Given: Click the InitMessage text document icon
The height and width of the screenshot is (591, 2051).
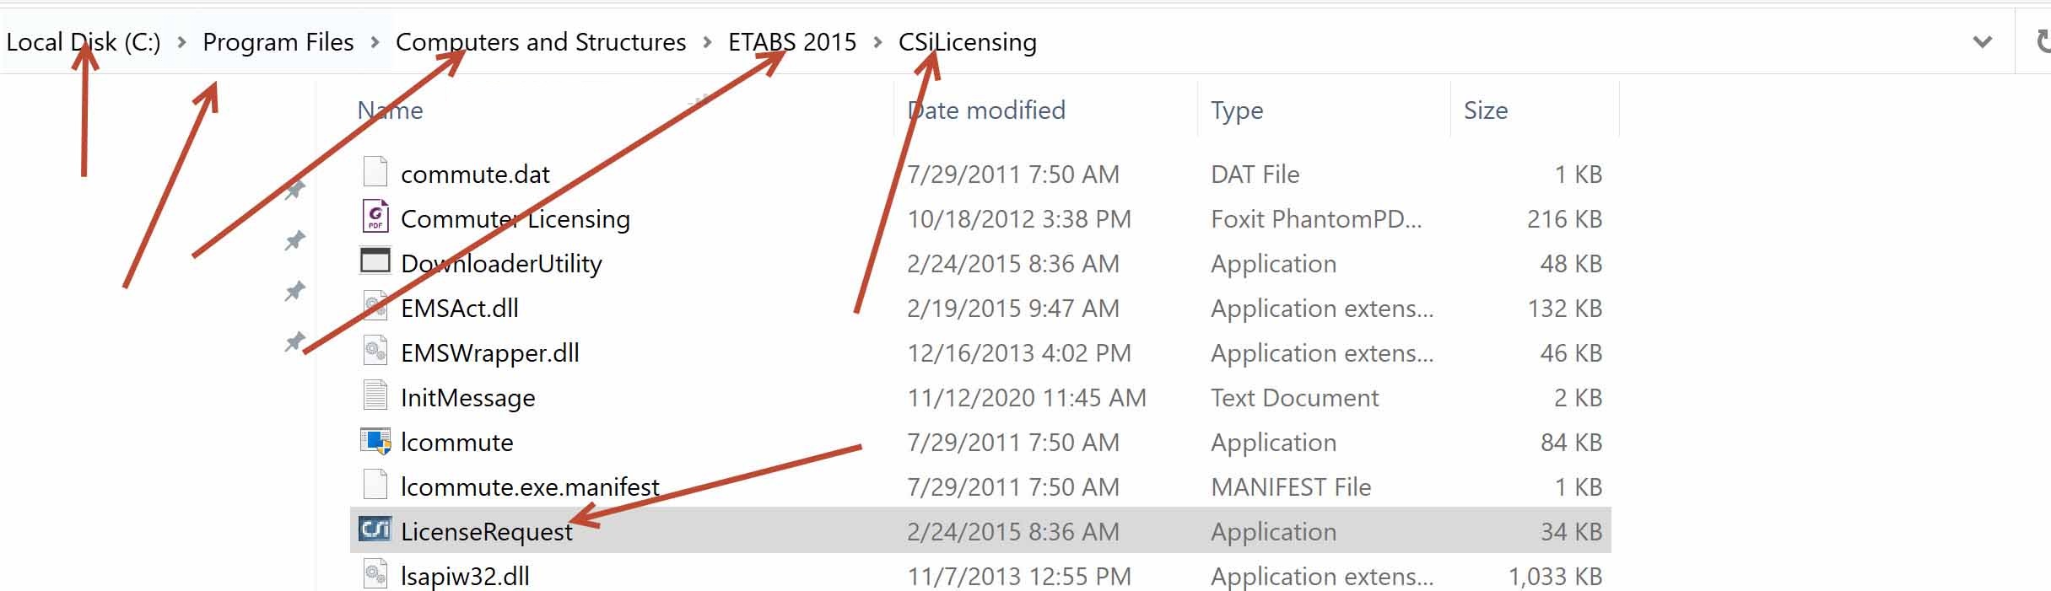Looking at the screenshot, I should 375,395.
